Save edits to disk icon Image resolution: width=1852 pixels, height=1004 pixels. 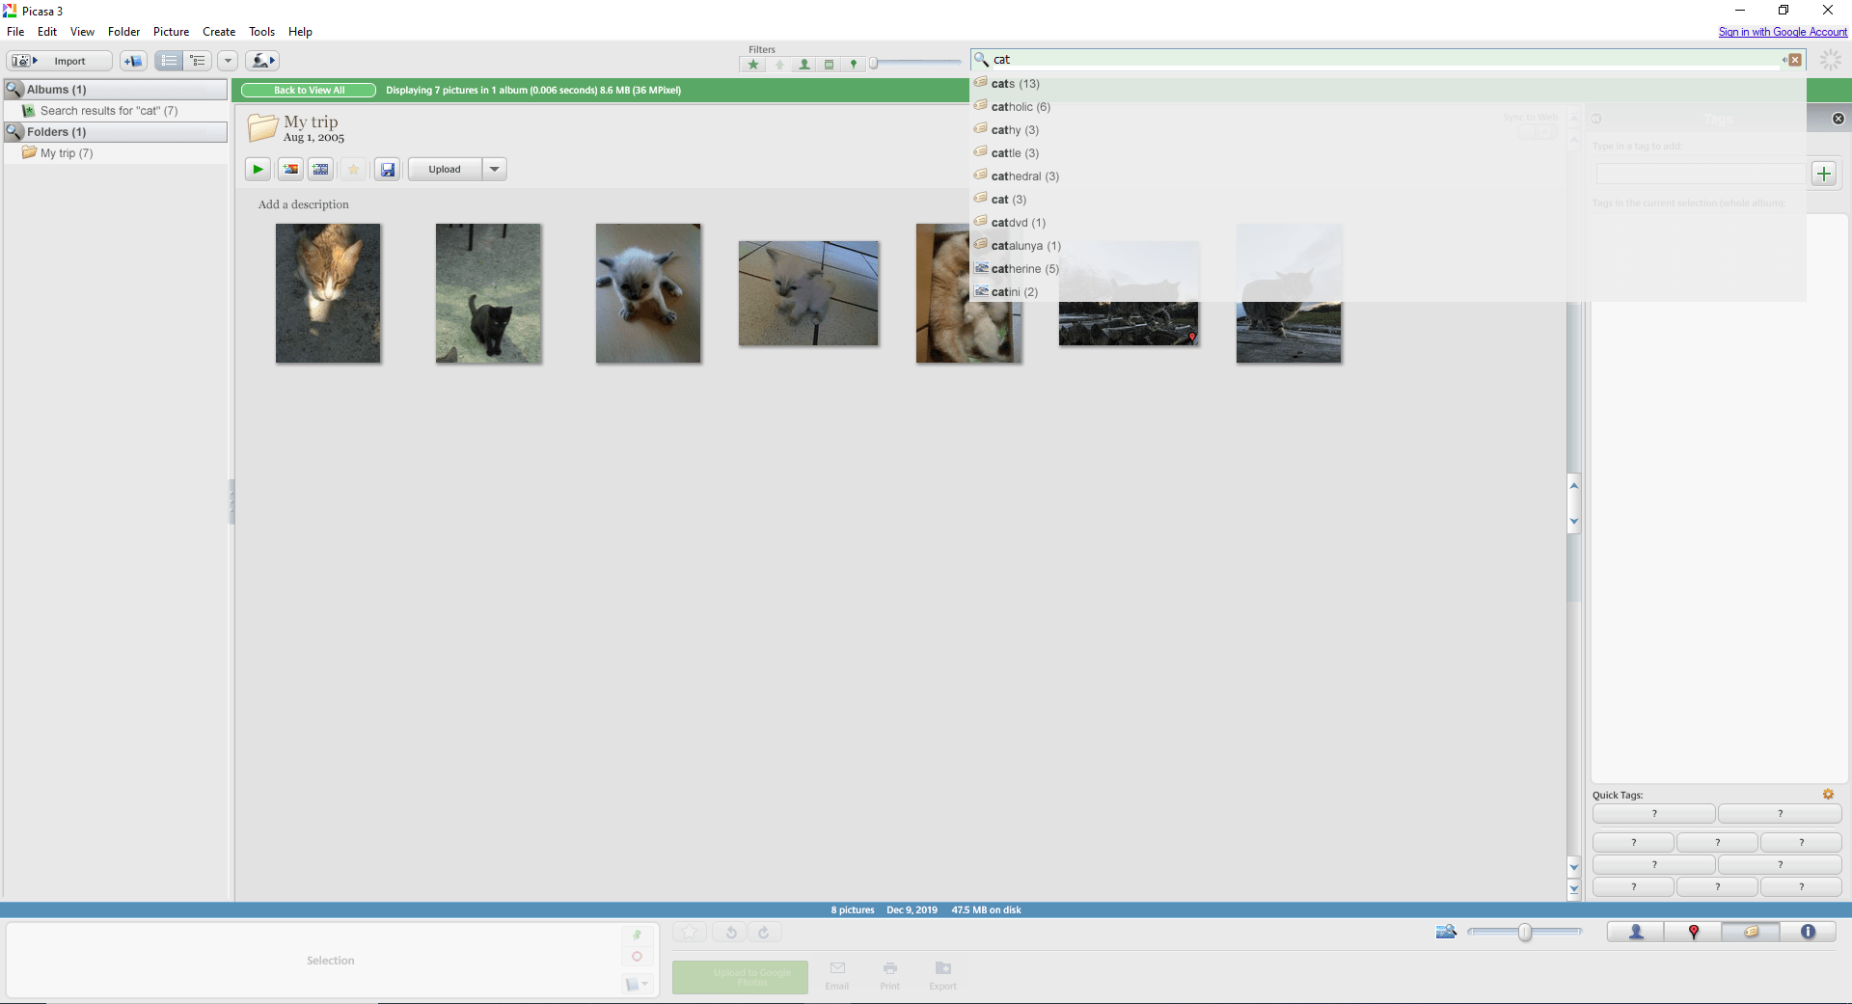[387, 170]
